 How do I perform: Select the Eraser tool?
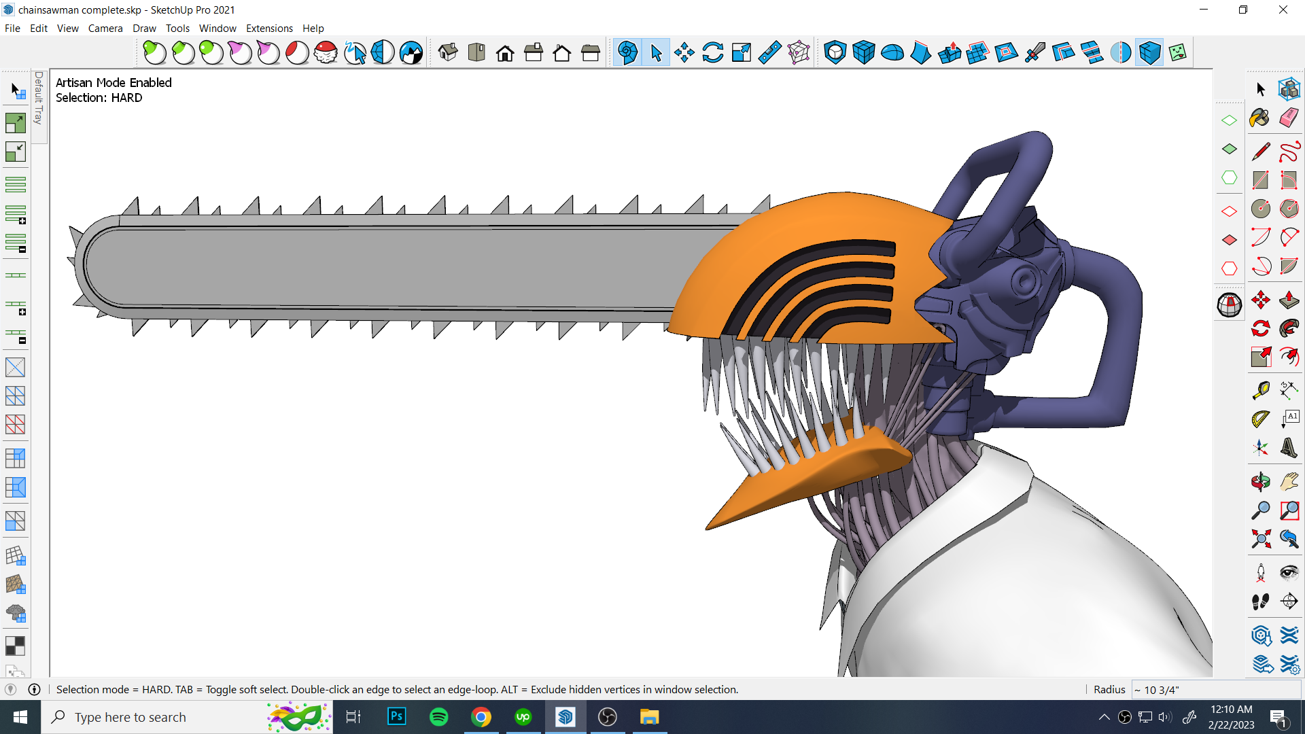coord(1289,118)
